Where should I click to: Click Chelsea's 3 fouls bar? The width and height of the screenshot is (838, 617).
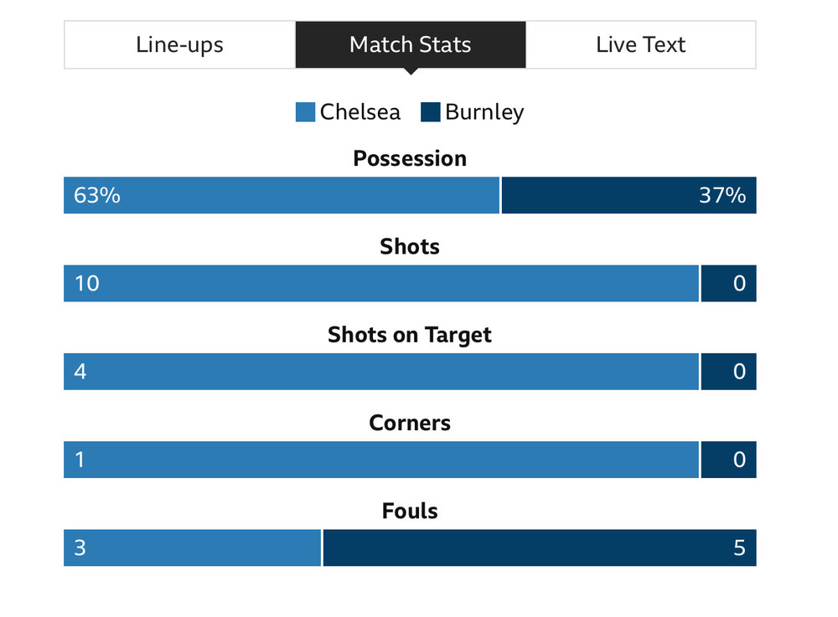tap(193, 548)
